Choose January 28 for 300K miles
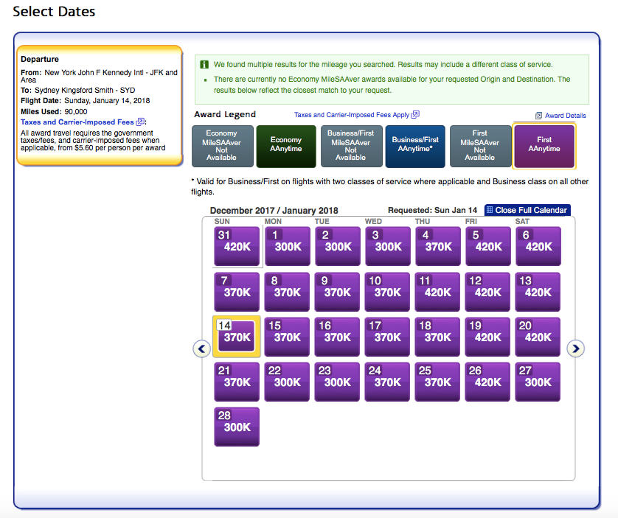Screen dimensions: 618x518 coord(237,427)
